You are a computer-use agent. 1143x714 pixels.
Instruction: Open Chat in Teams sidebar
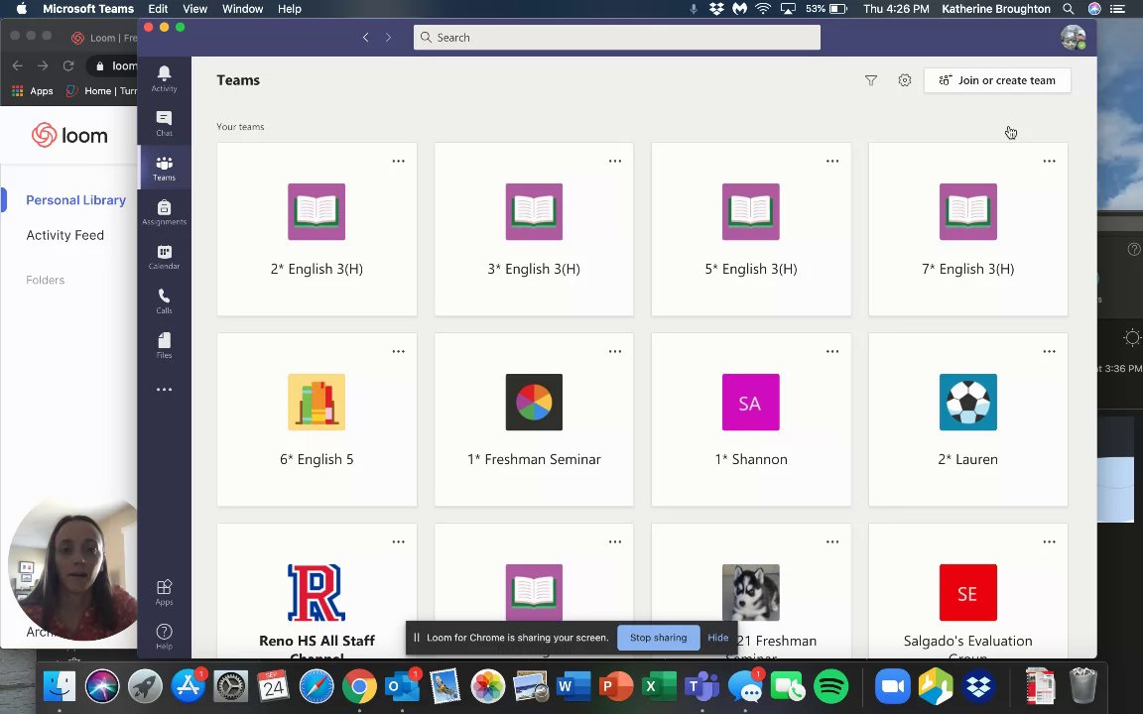click(164, 123)
